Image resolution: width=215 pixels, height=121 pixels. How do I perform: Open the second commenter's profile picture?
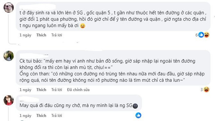[x=9, y=56]
